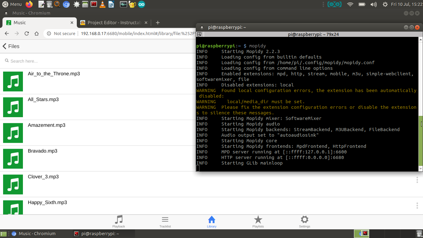This screenshot has height=238, width=423.
Task: Play the track Bravado.mp3
Action: 42,151
